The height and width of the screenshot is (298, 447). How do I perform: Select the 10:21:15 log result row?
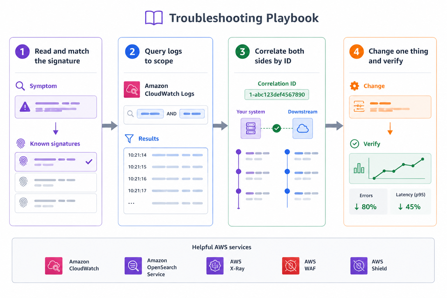tap(166, 167)
